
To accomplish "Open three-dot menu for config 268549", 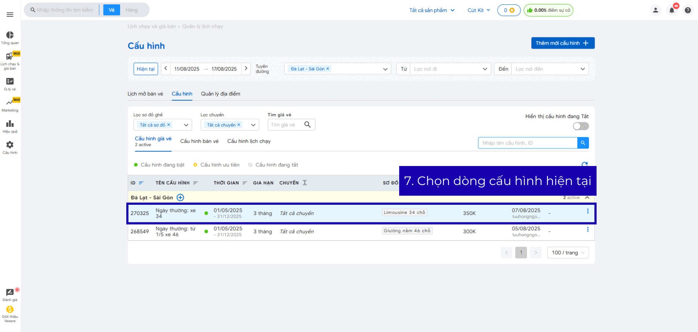I will coord(587,229).
